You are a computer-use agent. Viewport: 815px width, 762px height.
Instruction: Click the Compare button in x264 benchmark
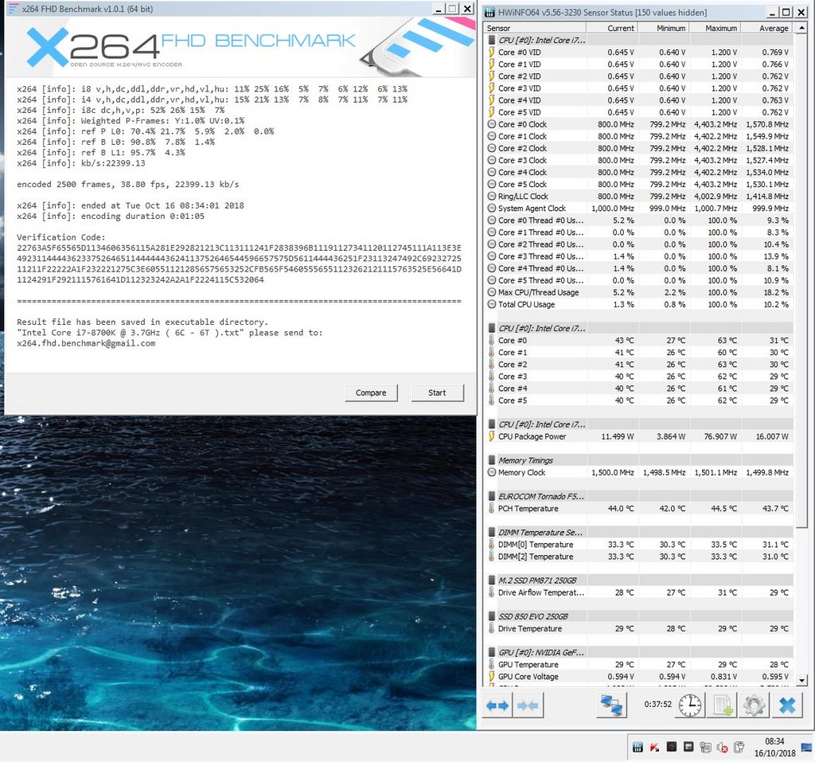pyautogui.click(x=371, y=393)
